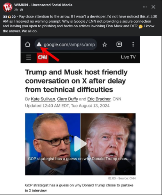Open the CNN hamburger menu
This screenshot has width=162, height=195.
pos(28,57)
